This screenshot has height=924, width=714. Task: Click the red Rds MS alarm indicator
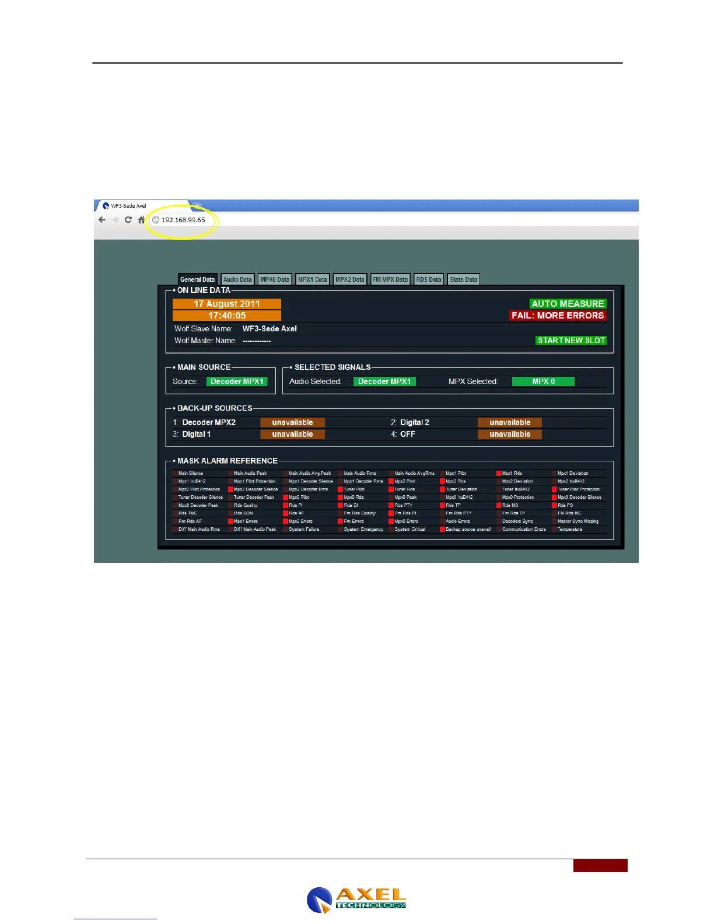[499, 505]
